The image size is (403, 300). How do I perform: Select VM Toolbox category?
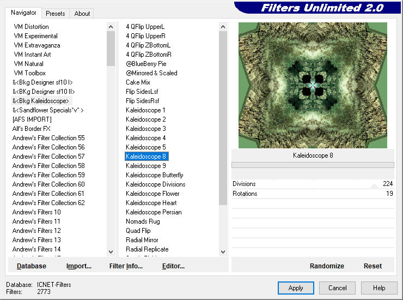click(30, 73)
